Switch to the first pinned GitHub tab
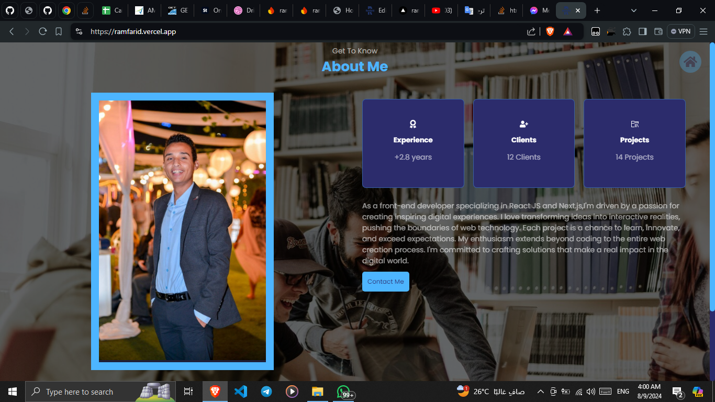This screenshot has height=402, width=715. 10,10
